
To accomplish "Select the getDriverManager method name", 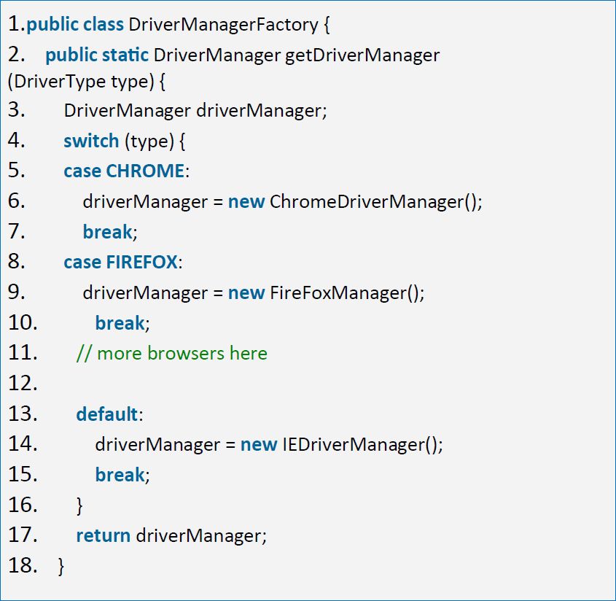I will 362,55.
